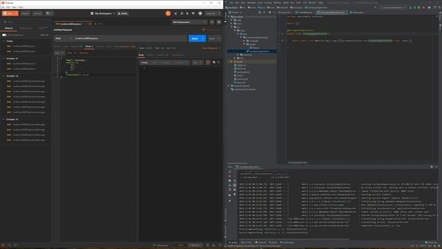Screen dimensions: 442x249
Task: Open My Workspace dropdown in Postman
Action: (103, 13)
